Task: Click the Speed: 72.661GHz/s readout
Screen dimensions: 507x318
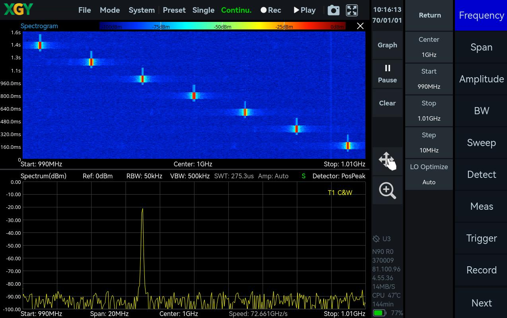Action: click(x=258, y=314)
